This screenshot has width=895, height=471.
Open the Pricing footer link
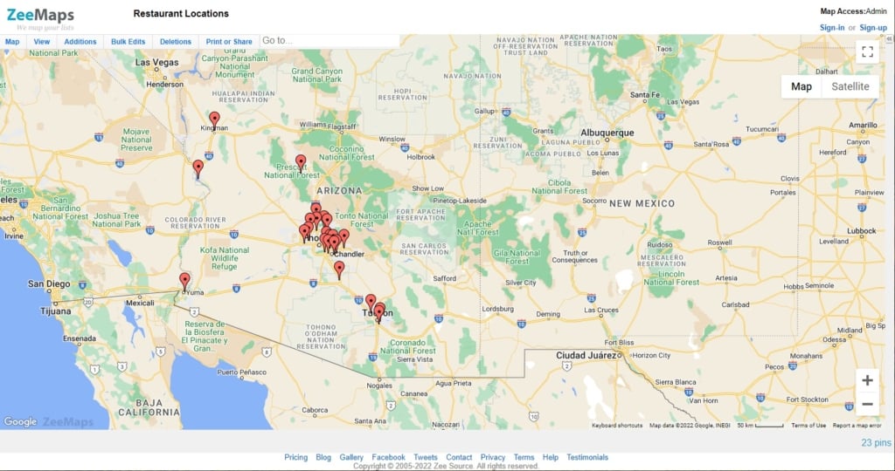295,457
